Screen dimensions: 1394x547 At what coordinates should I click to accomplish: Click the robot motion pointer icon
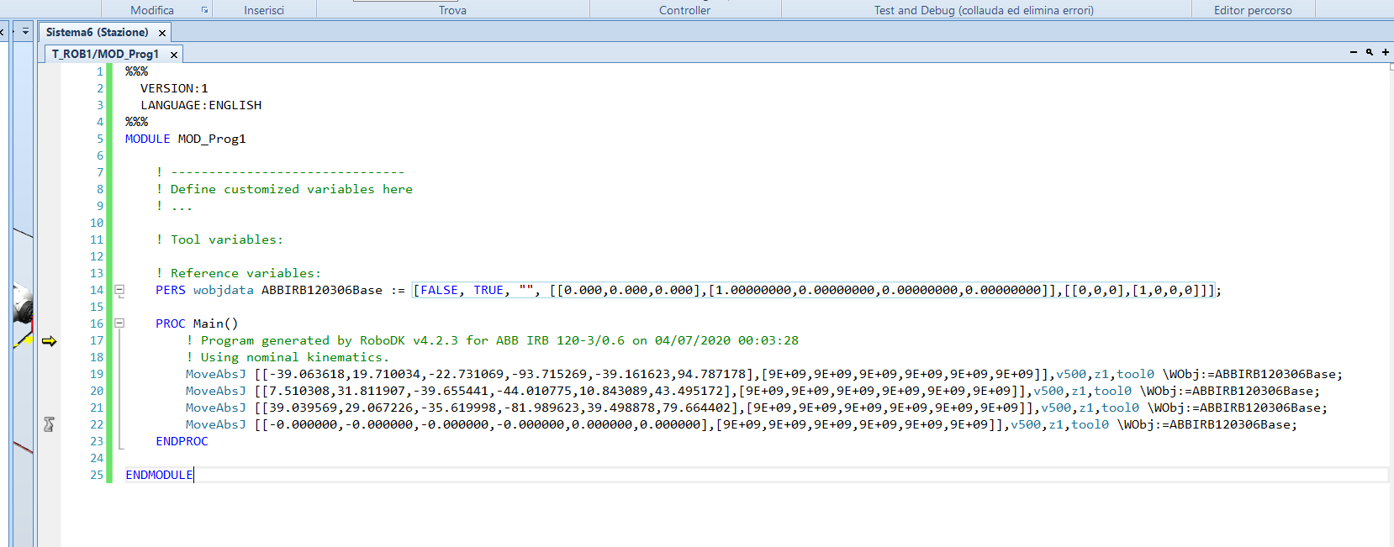pos(49,424)
